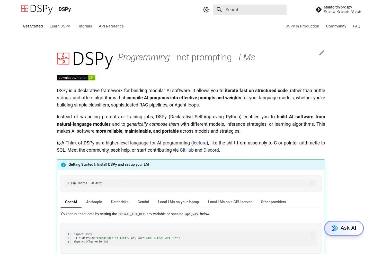
Task: Copy the pip install command
Action: click(x=313, y=184)
